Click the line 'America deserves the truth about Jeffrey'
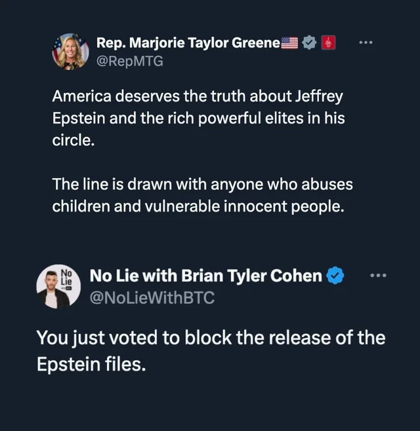The width and height of the screenshot is (420, 431). 198,96
